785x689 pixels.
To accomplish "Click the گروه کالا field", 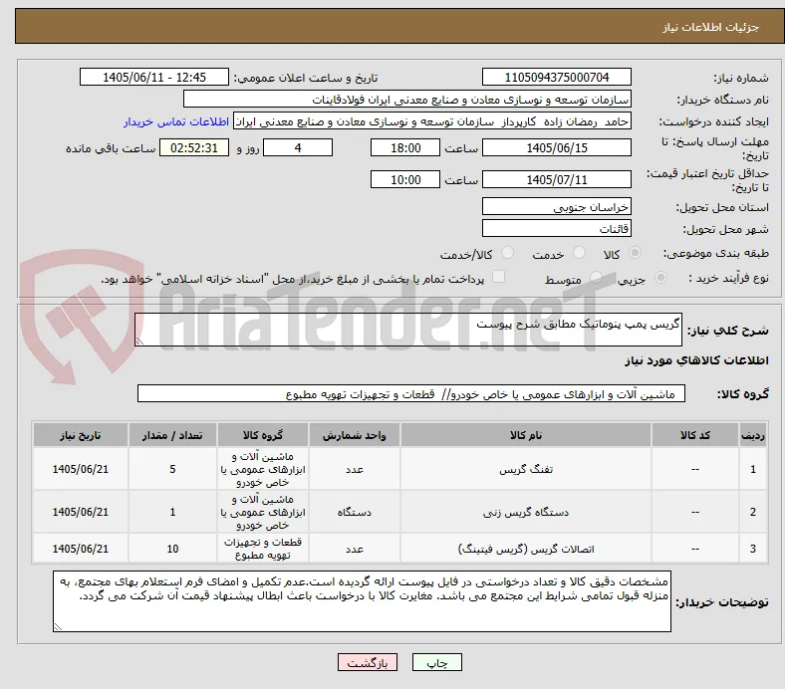I will click(411, 394).
